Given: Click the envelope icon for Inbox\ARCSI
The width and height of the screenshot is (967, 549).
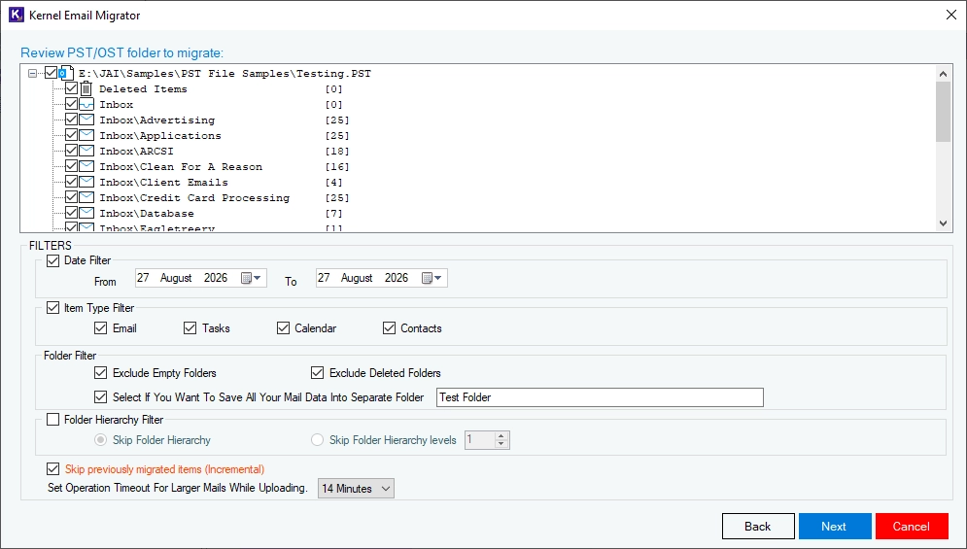Looking at the screenshot, I should click(x=86, y=151).
